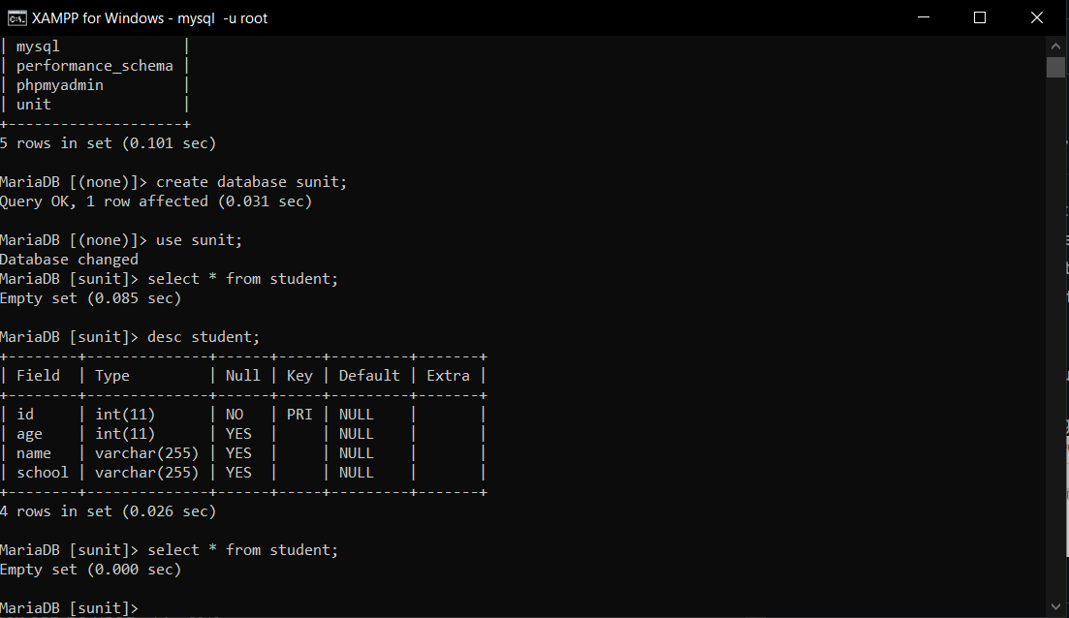Minimize the console window
Image resolution: width=1069 pixels, height=618 pixels.
coord(922,17)
